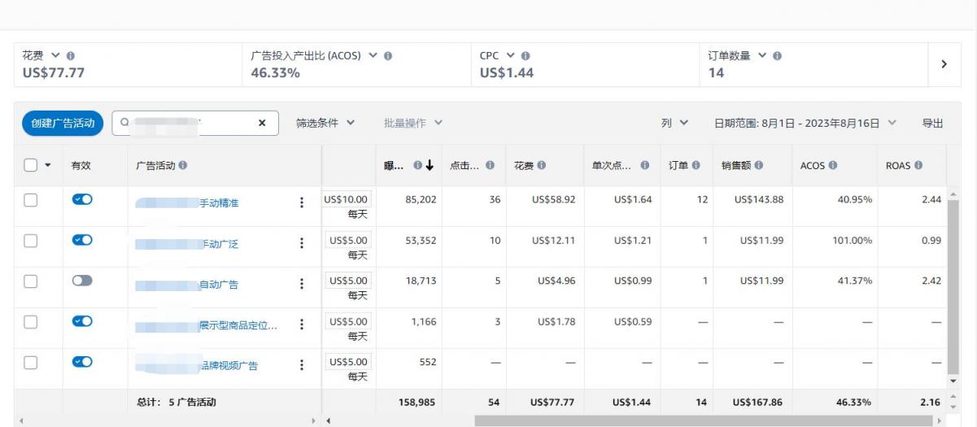Open the 列 columns dropdown
This screenshot has height=427, width=977.
674,124
